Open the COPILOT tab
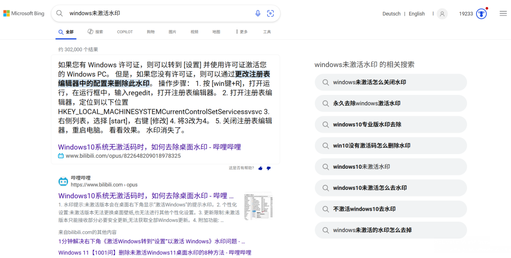 (125, 32)
